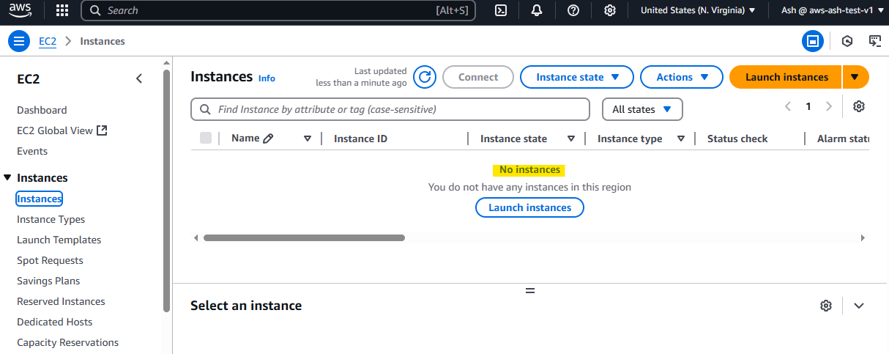Screen dimensions: 889x354
Task: Click the table scroll right arrow
Action: click(x=863, y=237)
